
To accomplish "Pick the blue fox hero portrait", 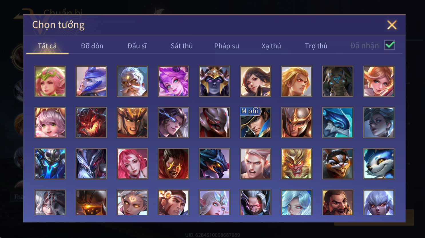I will point(379,164).
